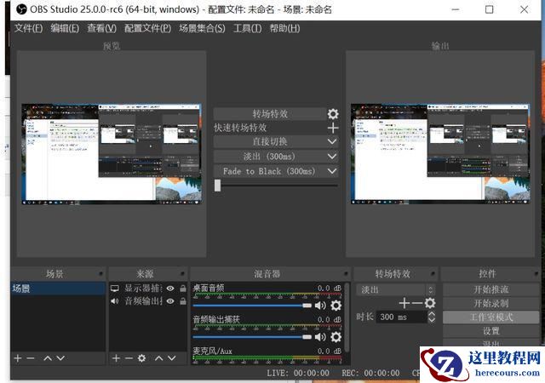Undock the 混音器 panel icon
545x383 pixels.
click(x=347, y=273)
